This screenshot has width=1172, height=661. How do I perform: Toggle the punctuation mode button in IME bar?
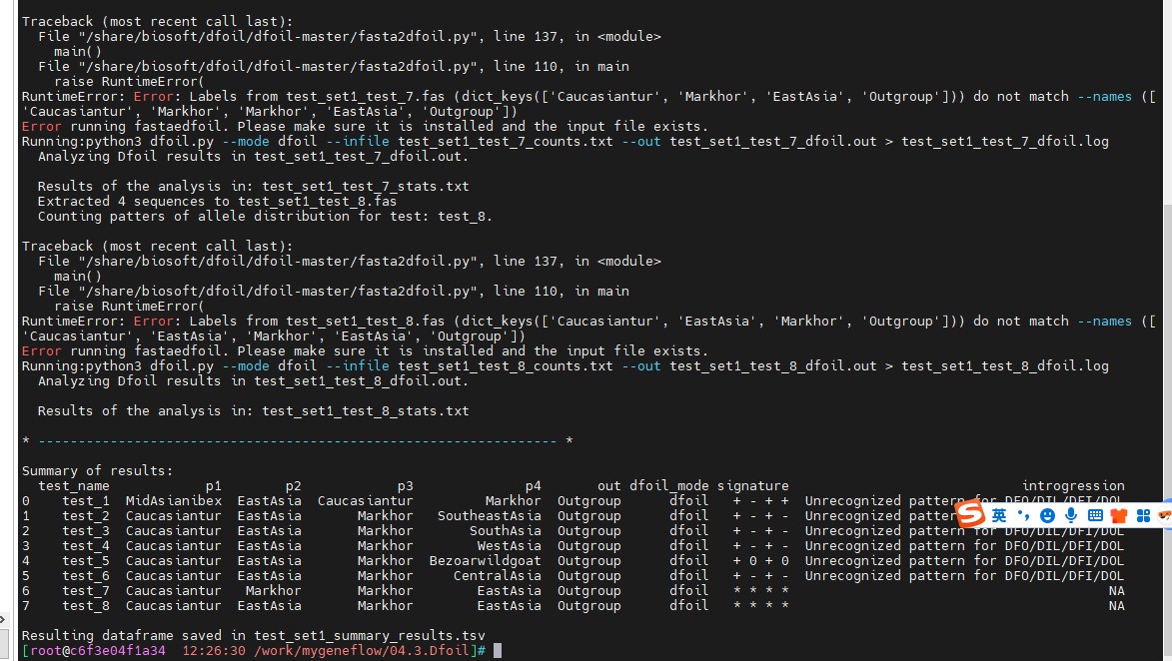1023,515
